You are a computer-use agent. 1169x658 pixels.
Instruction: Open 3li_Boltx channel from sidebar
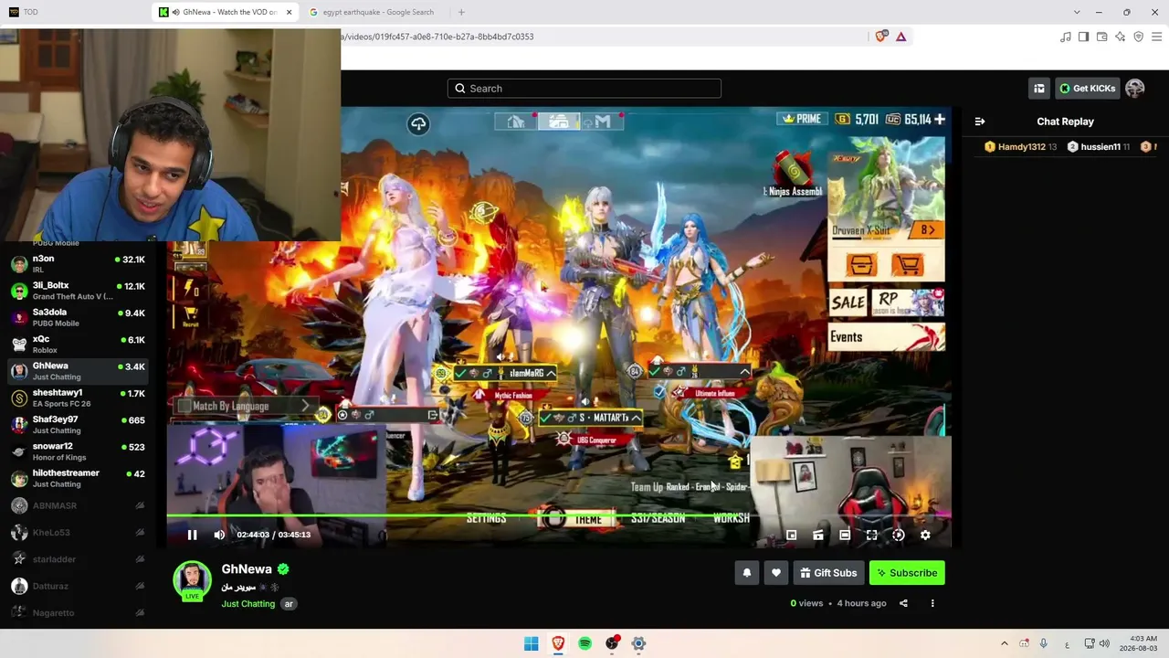pyautogui.click(x=78, y=291)
